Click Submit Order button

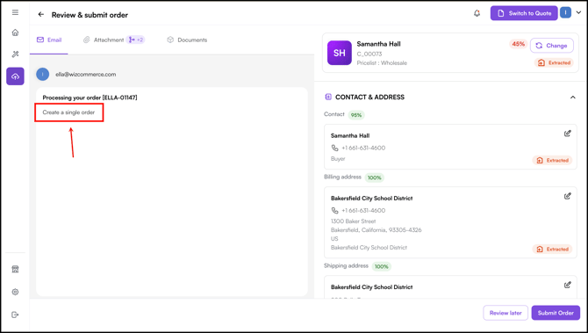(x=556, y=313)
